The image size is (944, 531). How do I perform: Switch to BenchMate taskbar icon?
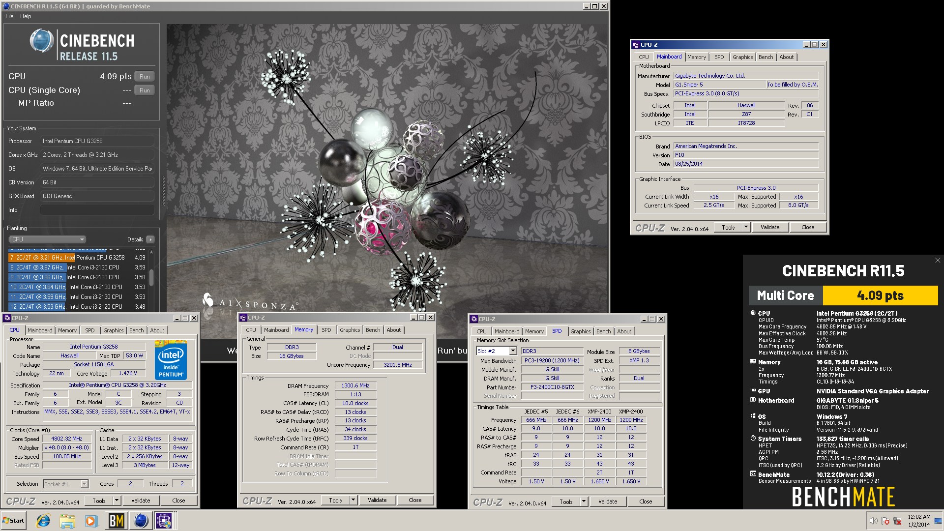click(116, 521)
